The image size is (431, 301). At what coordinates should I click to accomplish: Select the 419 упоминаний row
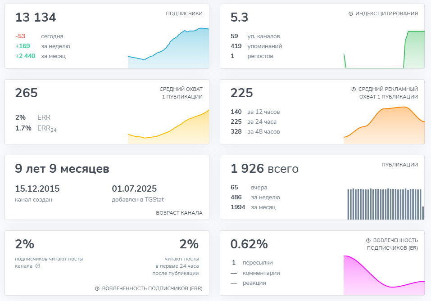[256, 46]
